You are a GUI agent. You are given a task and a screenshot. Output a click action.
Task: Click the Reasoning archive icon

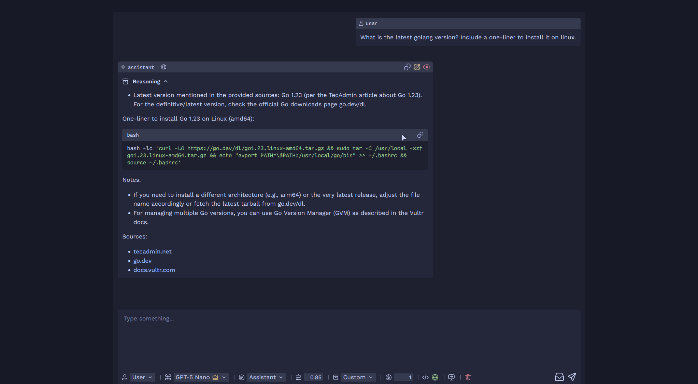[x=125, y=82]
